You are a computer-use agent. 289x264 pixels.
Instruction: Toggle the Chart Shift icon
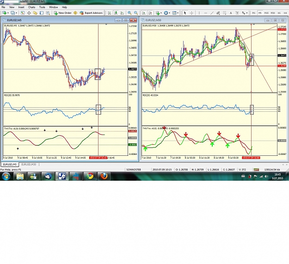tap(150, 13)
